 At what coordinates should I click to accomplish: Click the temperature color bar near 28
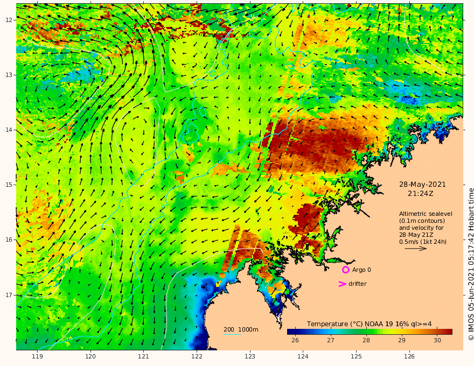(366, 332)
